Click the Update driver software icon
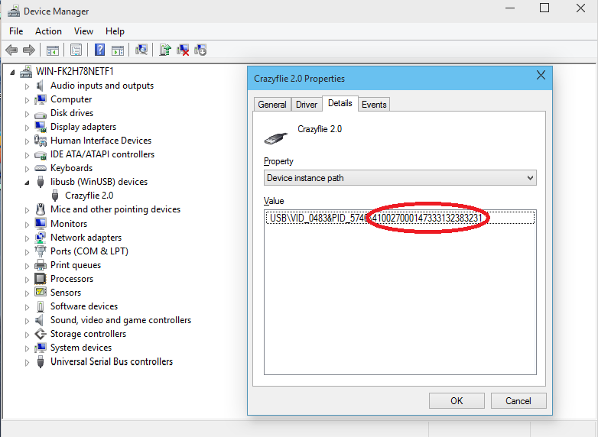The width and height of the screenshot is (598, 437). (x=164, y=50)
